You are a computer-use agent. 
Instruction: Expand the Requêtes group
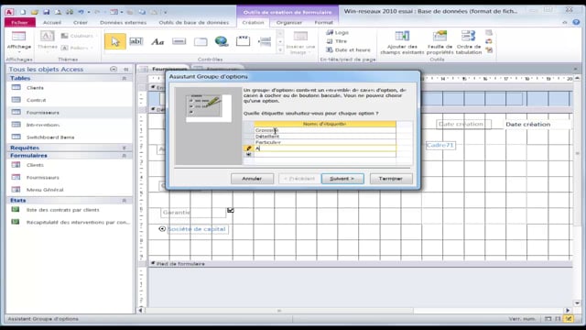tap(125, 148)
